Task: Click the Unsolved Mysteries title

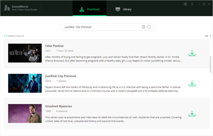Action: pyautogui.click(x=58, y=106)
